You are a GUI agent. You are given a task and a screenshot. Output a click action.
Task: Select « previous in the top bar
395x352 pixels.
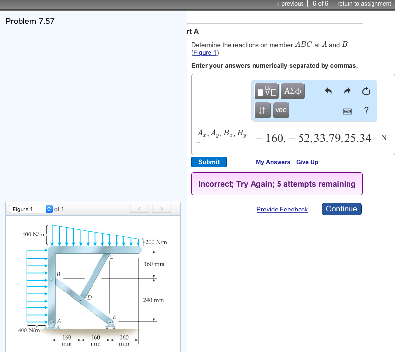pyautogui.click(x=290, y=4)
